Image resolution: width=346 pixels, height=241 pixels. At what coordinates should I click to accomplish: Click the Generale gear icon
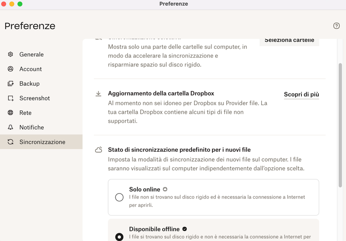tap(11, 54)
